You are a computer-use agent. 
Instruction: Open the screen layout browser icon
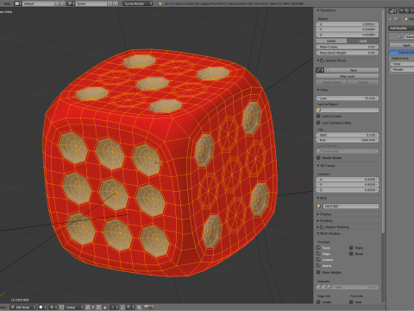[18, 3]
